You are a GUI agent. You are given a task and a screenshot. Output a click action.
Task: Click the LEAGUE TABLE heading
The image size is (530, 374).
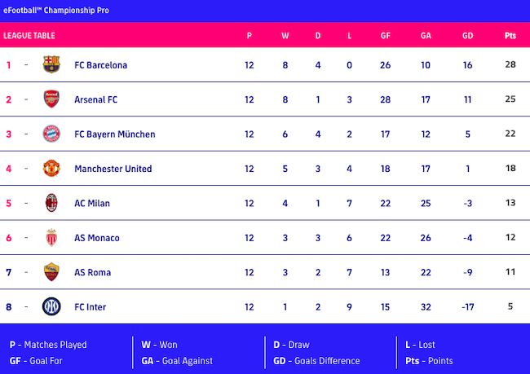pyautogui.click(x=29, y=36)
